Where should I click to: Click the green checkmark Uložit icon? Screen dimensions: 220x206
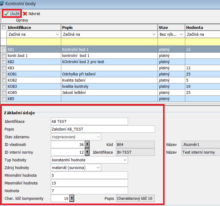click(x=6, y=14)
